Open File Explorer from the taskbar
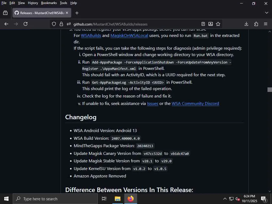Image resolution: width=272 pixels, height=204 pixels. click(x=117, y=199)
